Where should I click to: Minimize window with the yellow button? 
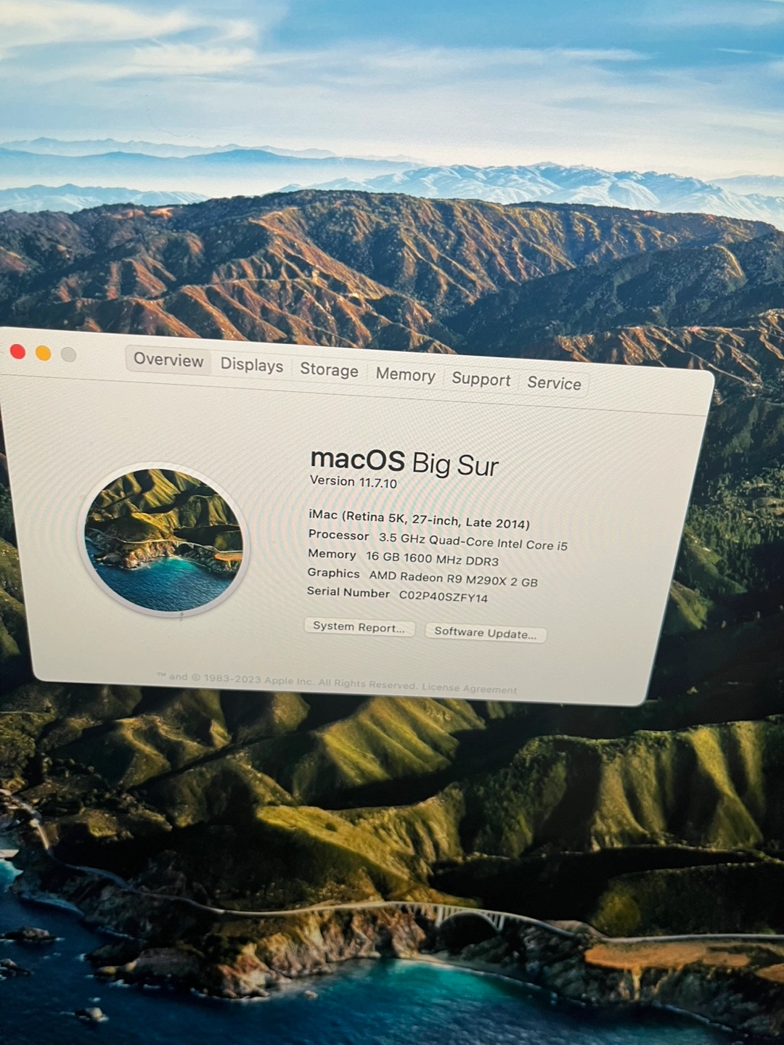pos(44,353)
